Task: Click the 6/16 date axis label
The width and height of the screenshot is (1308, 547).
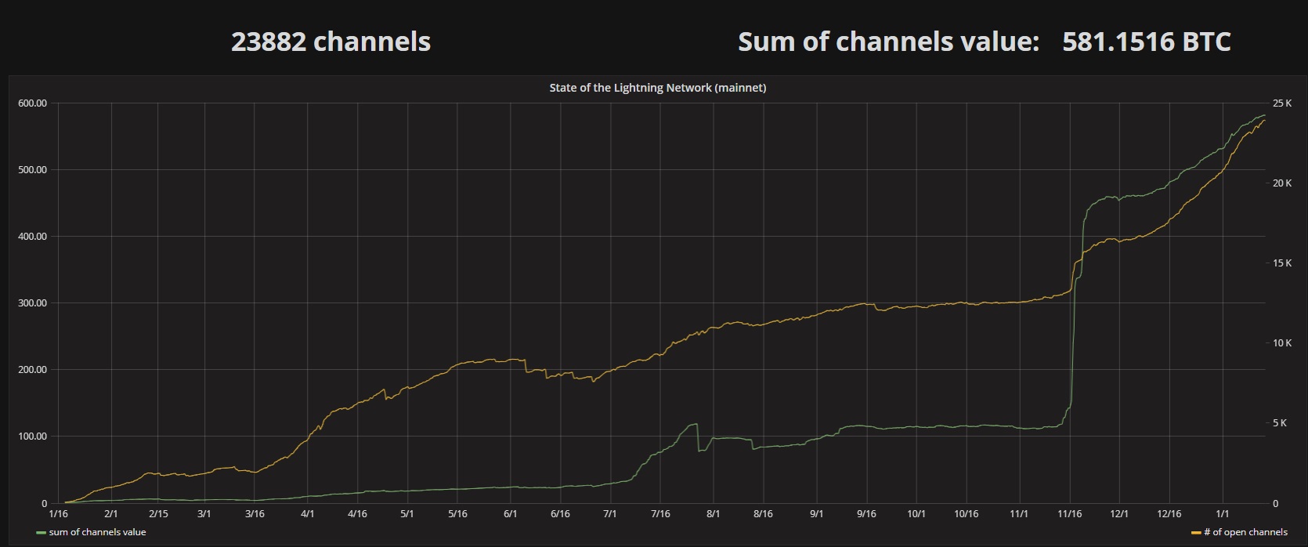Action: (560, 514)
